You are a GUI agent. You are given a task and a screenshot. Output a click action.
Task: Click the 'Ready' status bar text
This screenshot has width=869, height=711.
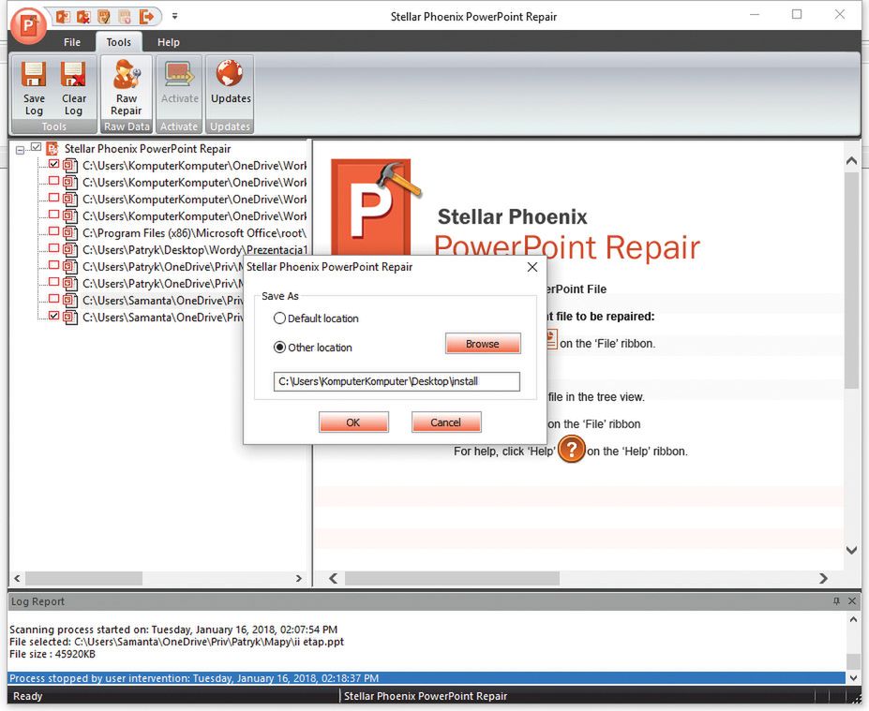point(28,696)
